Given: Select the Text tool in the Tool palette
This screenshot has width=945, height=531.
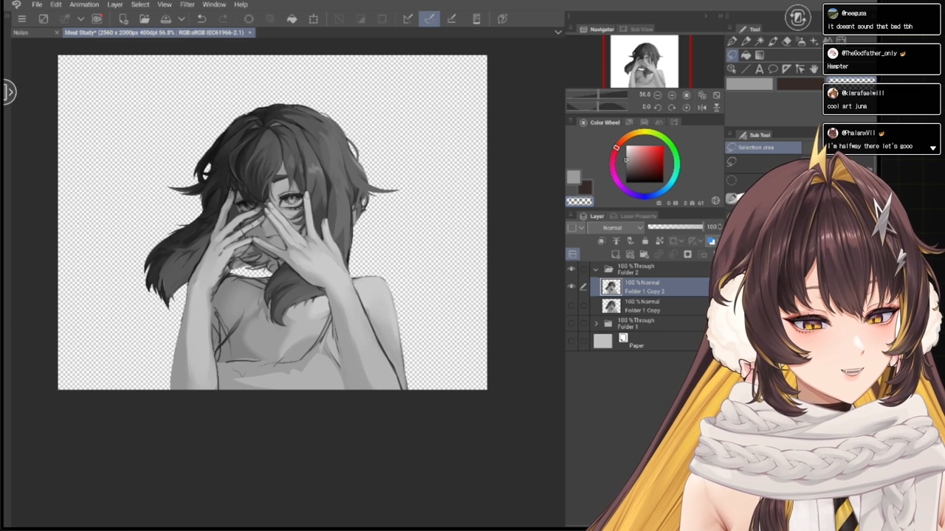Looking at the screenshot, I should 760,69.
